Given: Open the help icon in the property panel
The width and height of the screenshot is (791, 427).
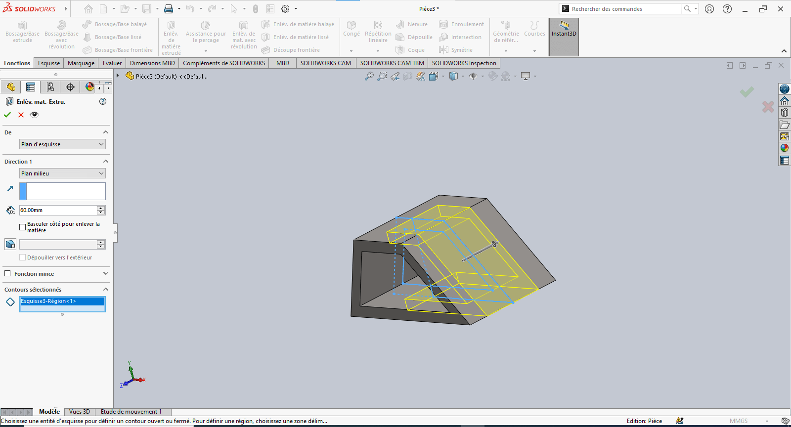Looking at the screenshot, I should (103, 101).
